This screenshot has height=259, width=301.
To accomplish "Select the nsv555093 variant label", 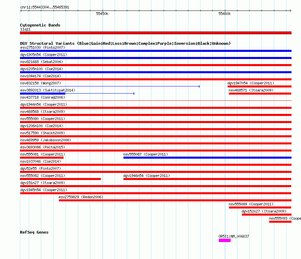I will pos(285,218).
